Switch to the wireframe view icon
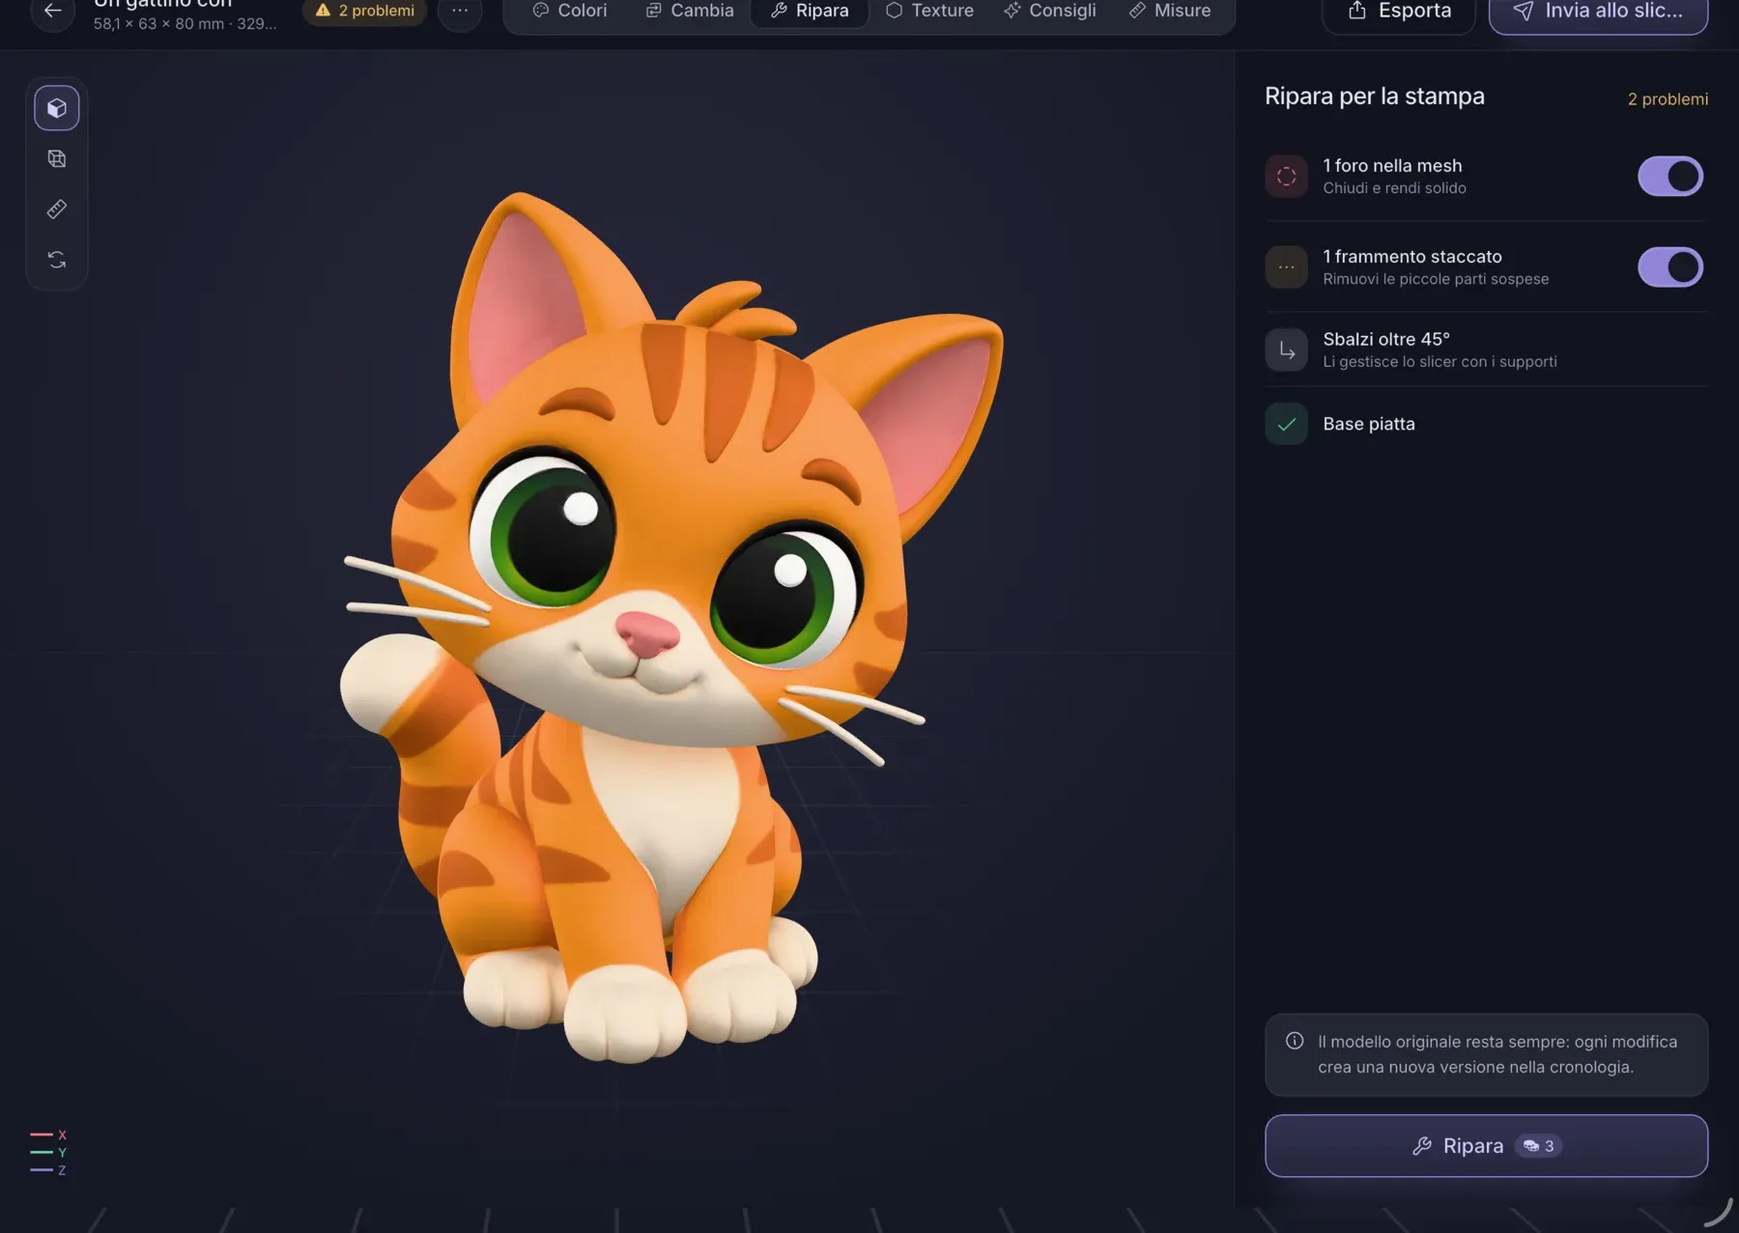The height and width of the screenshot is (1233, 1739). 57,158
